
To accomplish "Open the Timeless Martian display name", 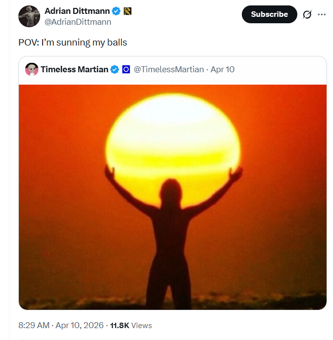I will tap(74, 69).
